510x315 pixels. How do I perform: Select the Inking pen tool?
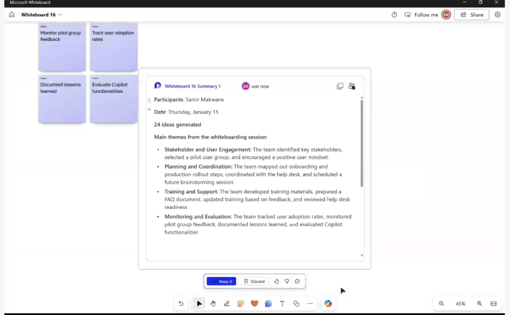click(x=227, y=304)
